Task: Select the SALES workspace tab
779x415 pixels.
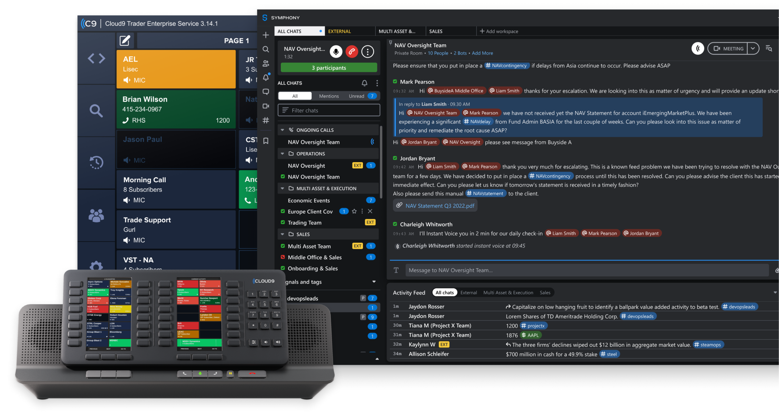Action: pos(436,31)
